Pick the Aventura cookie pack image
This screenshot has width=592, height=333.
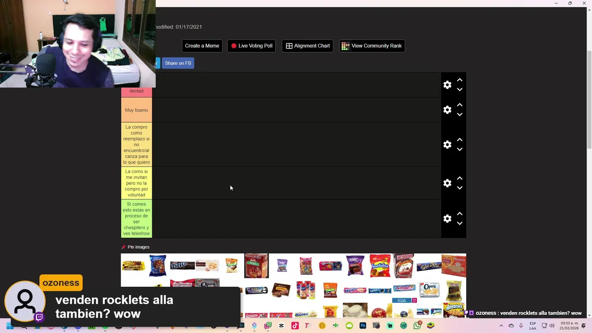coord(454,310)
